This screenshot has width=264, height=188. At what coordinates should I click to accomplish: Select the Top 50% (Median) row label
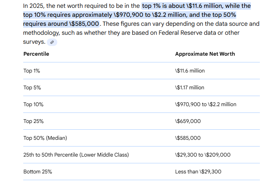coord(45,138)
